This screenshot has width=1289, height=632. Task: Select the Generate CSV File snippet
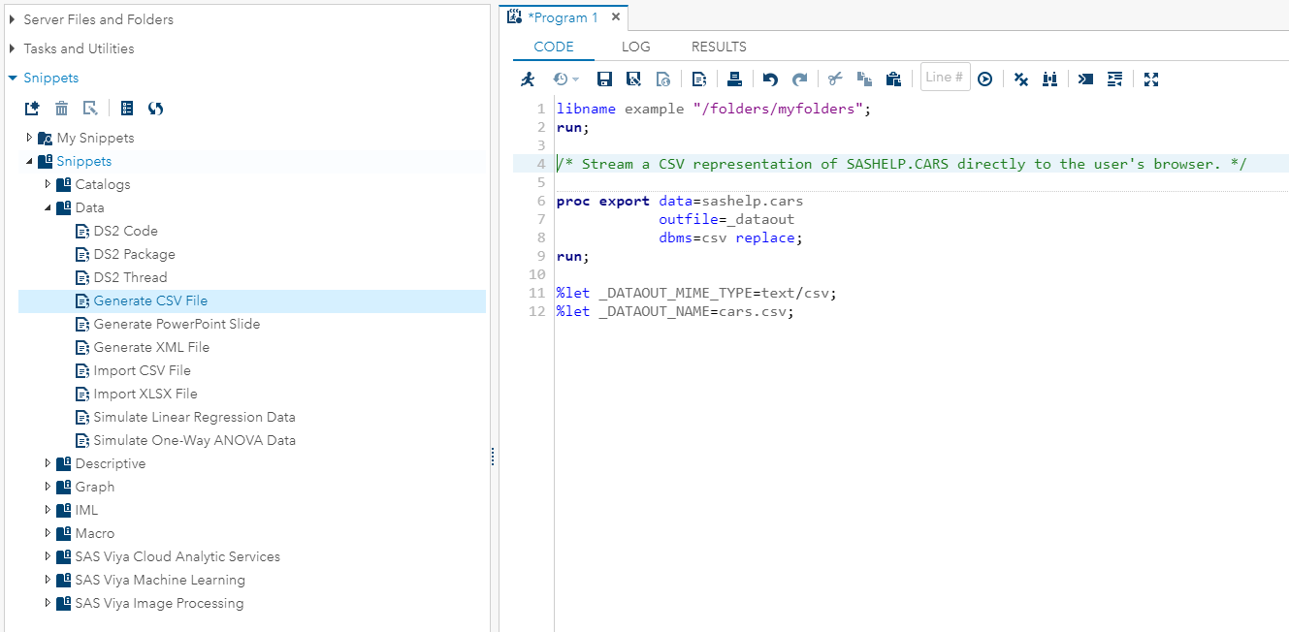[x=150, y=300]
